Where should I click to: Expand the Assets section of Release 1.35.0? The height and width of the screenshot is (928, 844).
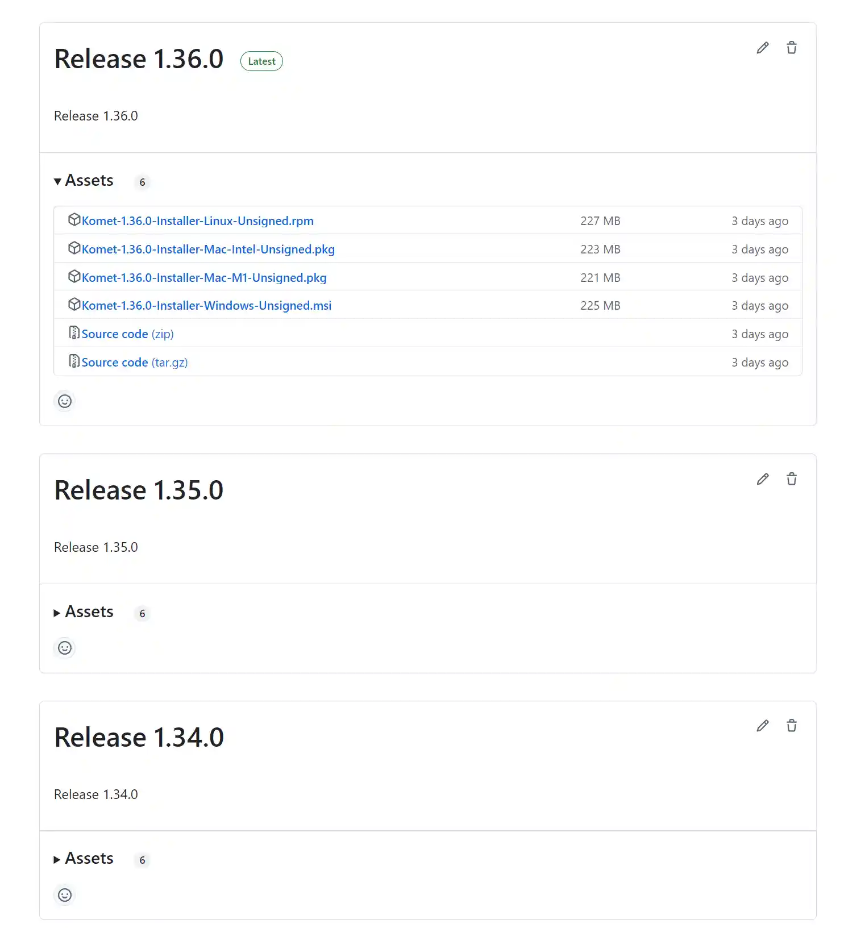84,612
